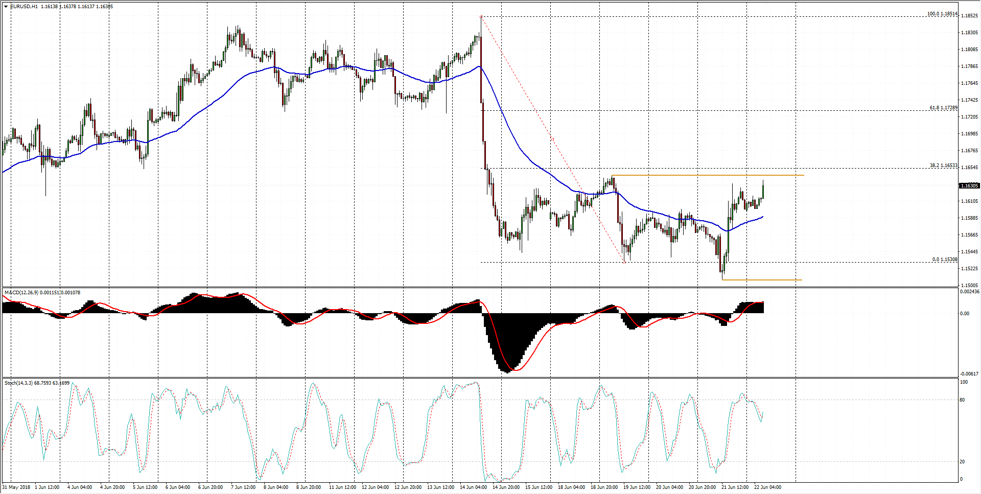Screen dimensions: 981x494
Task: Click the current price tag 1.16305
Action: coord(969,186)
